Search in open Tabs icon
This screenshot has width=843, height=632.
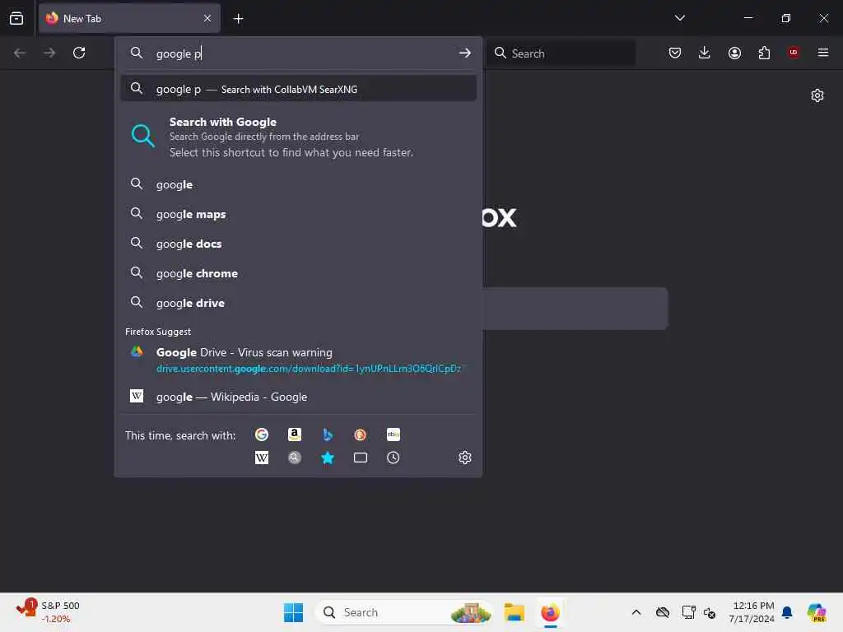pos(361,458)
